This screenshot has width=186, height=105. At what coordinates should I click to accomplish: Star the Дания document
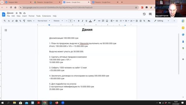tap(17, 13)
